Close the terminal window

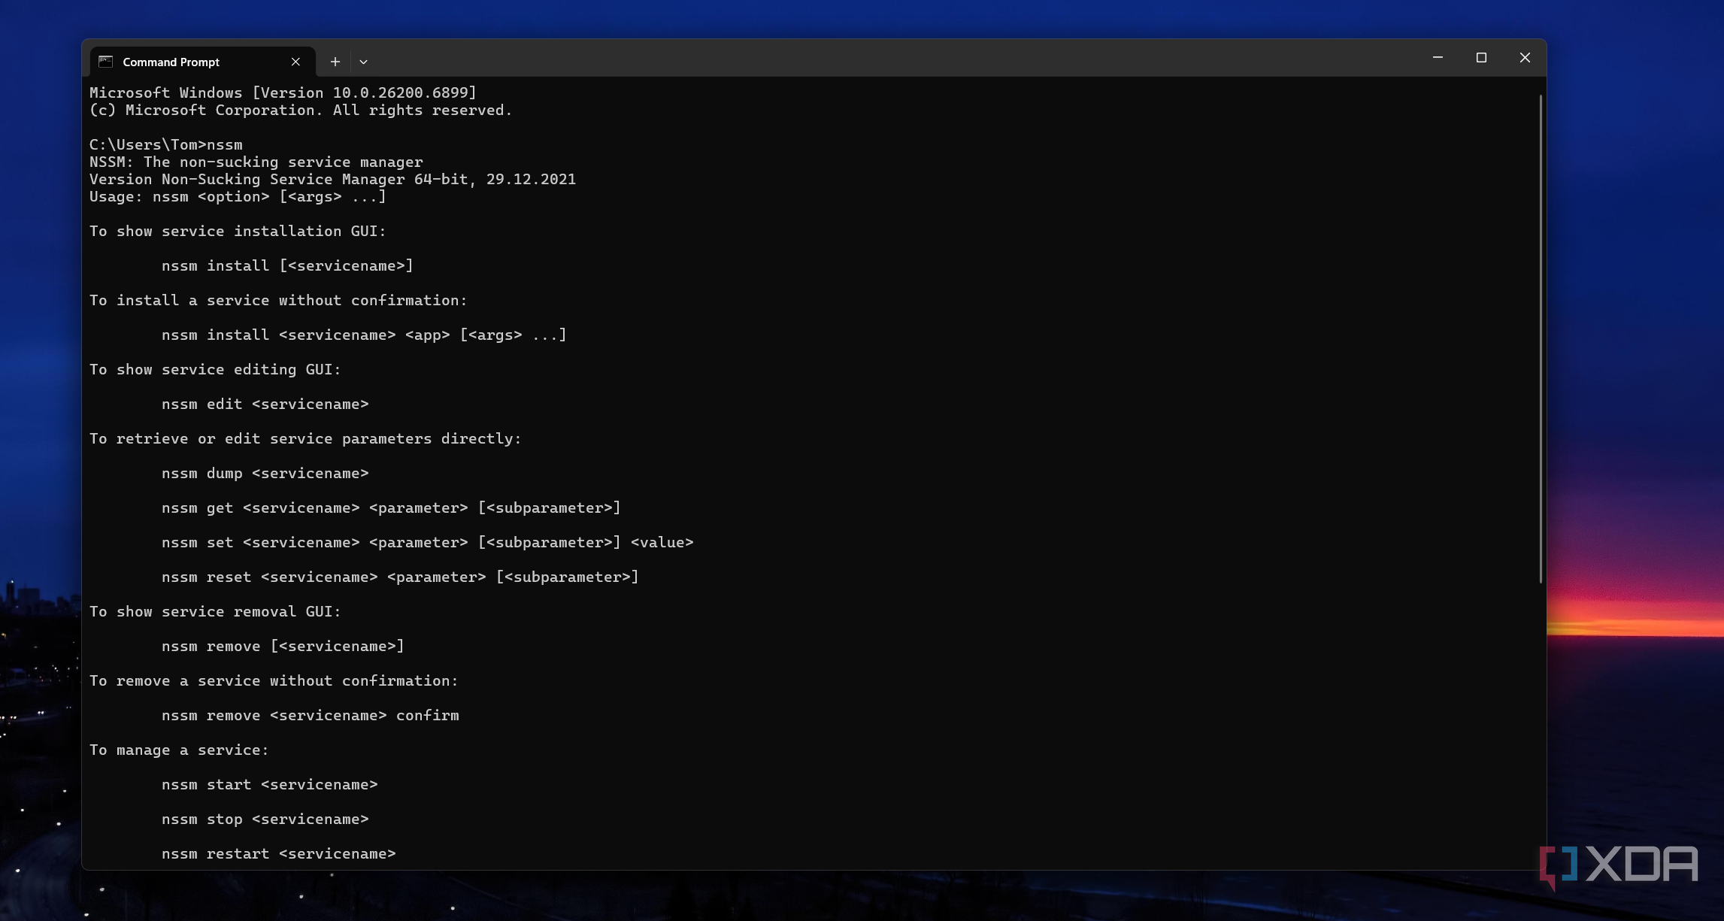point(1525,58)
